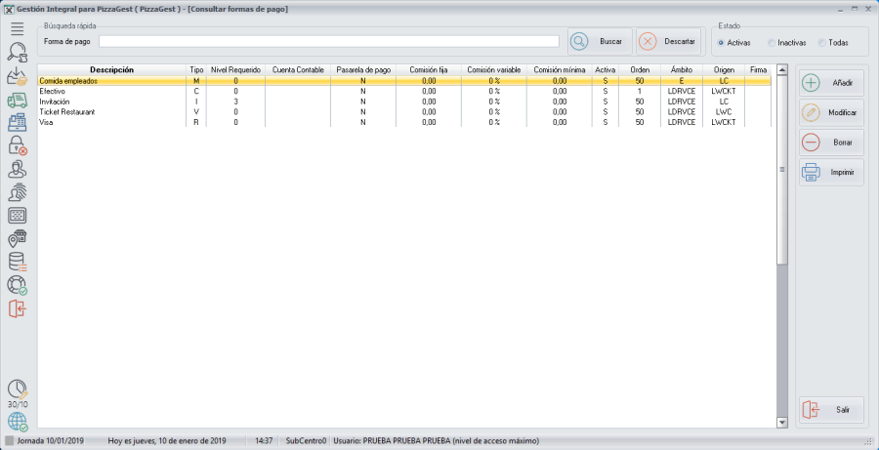Select the Inactivas radio button
This screenshot has width=879, height=450.
[772, 43]
